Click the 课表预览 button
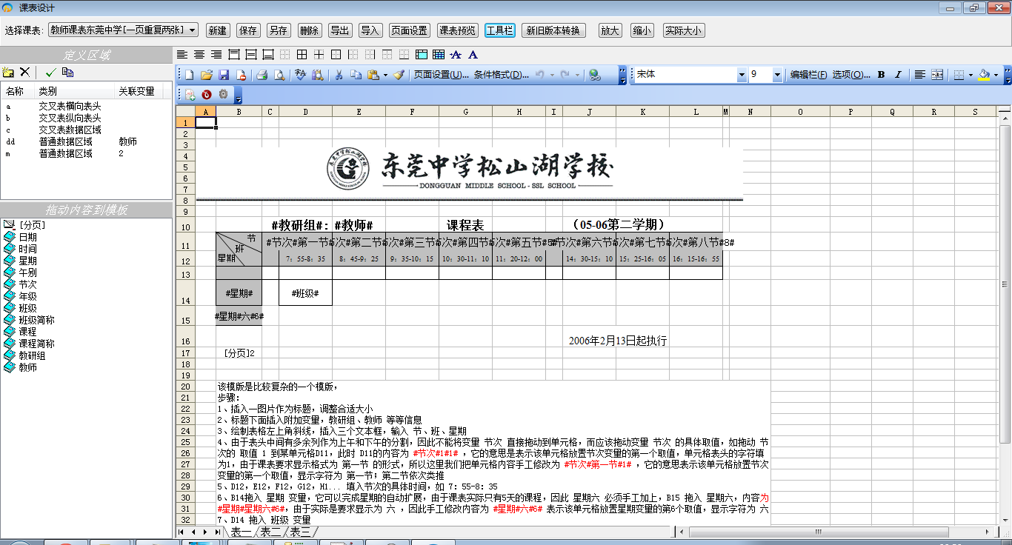The image size is (1012, 545). (457, 30)
